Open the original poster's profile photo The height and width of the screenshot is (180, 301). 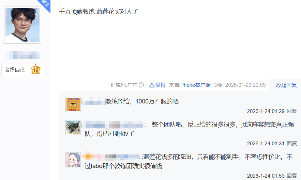[22, 25]
